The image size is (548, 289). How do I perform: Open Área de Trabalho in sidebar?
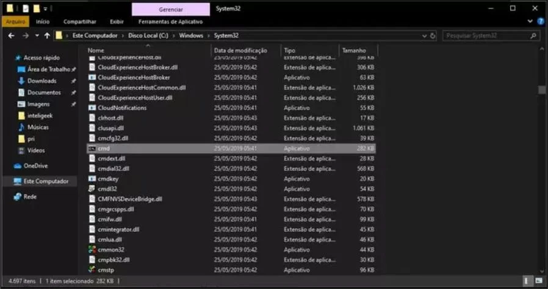(49, 69)
